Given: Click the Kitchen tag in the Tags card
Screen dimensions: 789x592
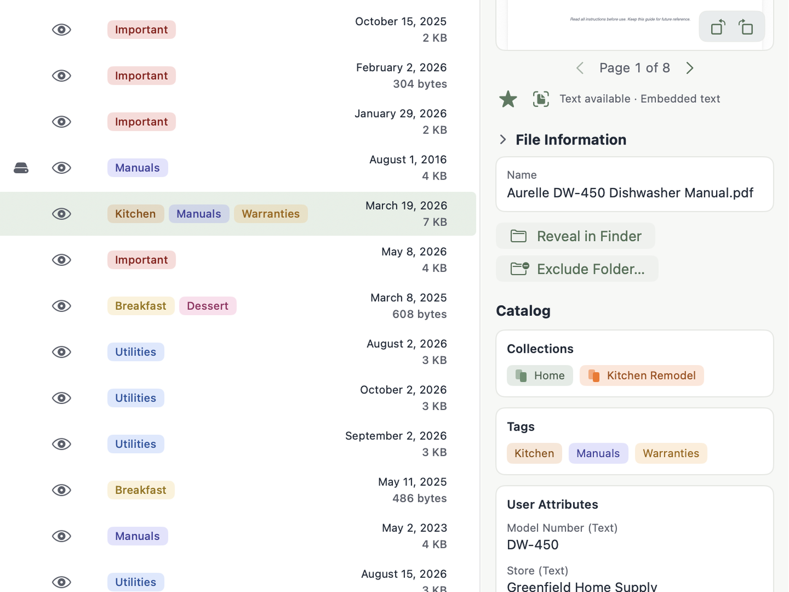Looking at the screenshot, I should (534, 453).
